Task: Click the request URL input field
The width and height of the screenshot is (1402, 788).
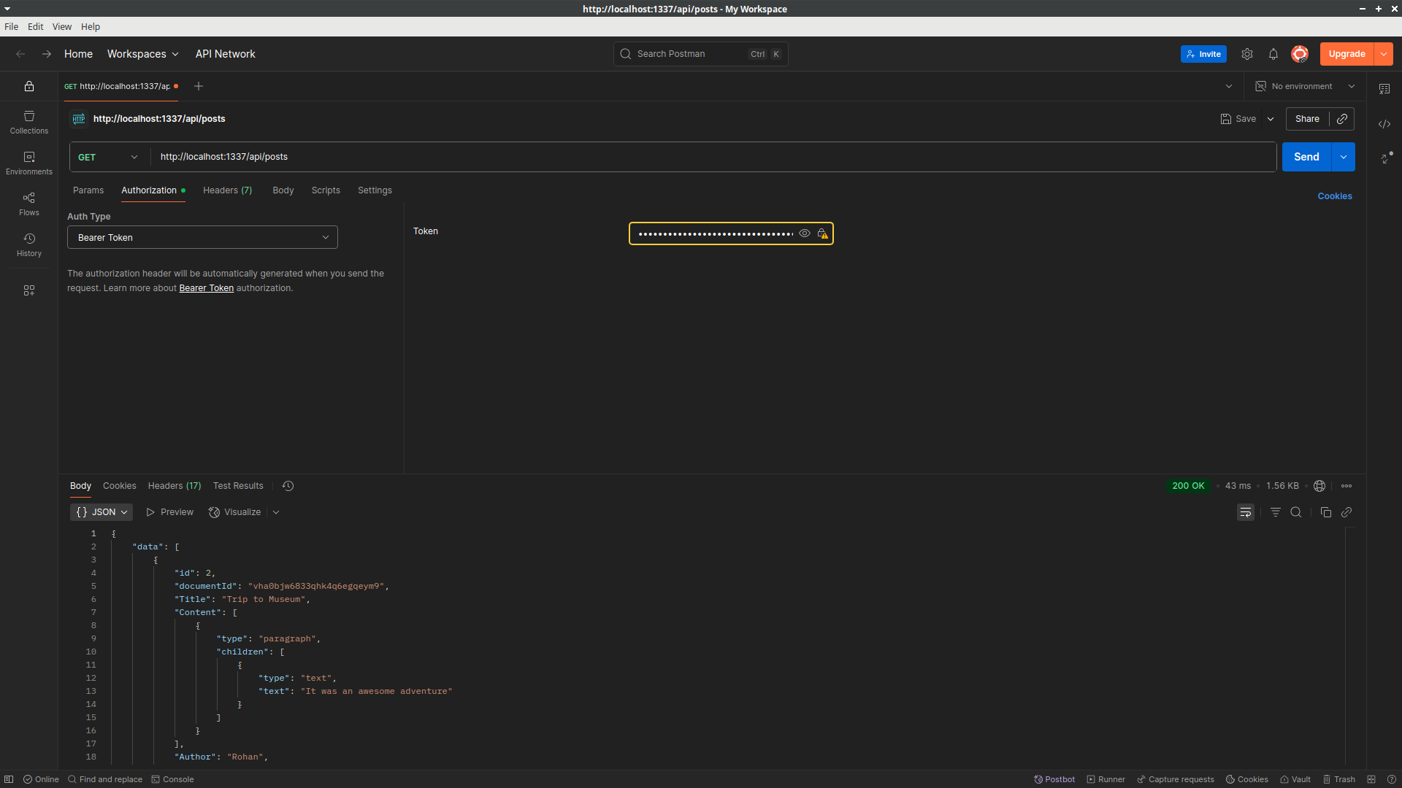Action: click(x=713, y=157)
